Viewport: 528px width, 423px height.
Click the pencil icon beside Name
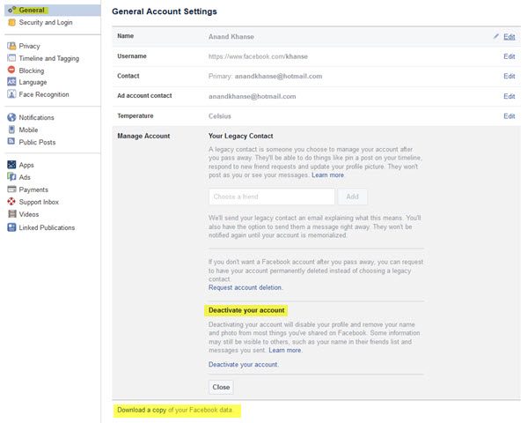coord(497,37)
